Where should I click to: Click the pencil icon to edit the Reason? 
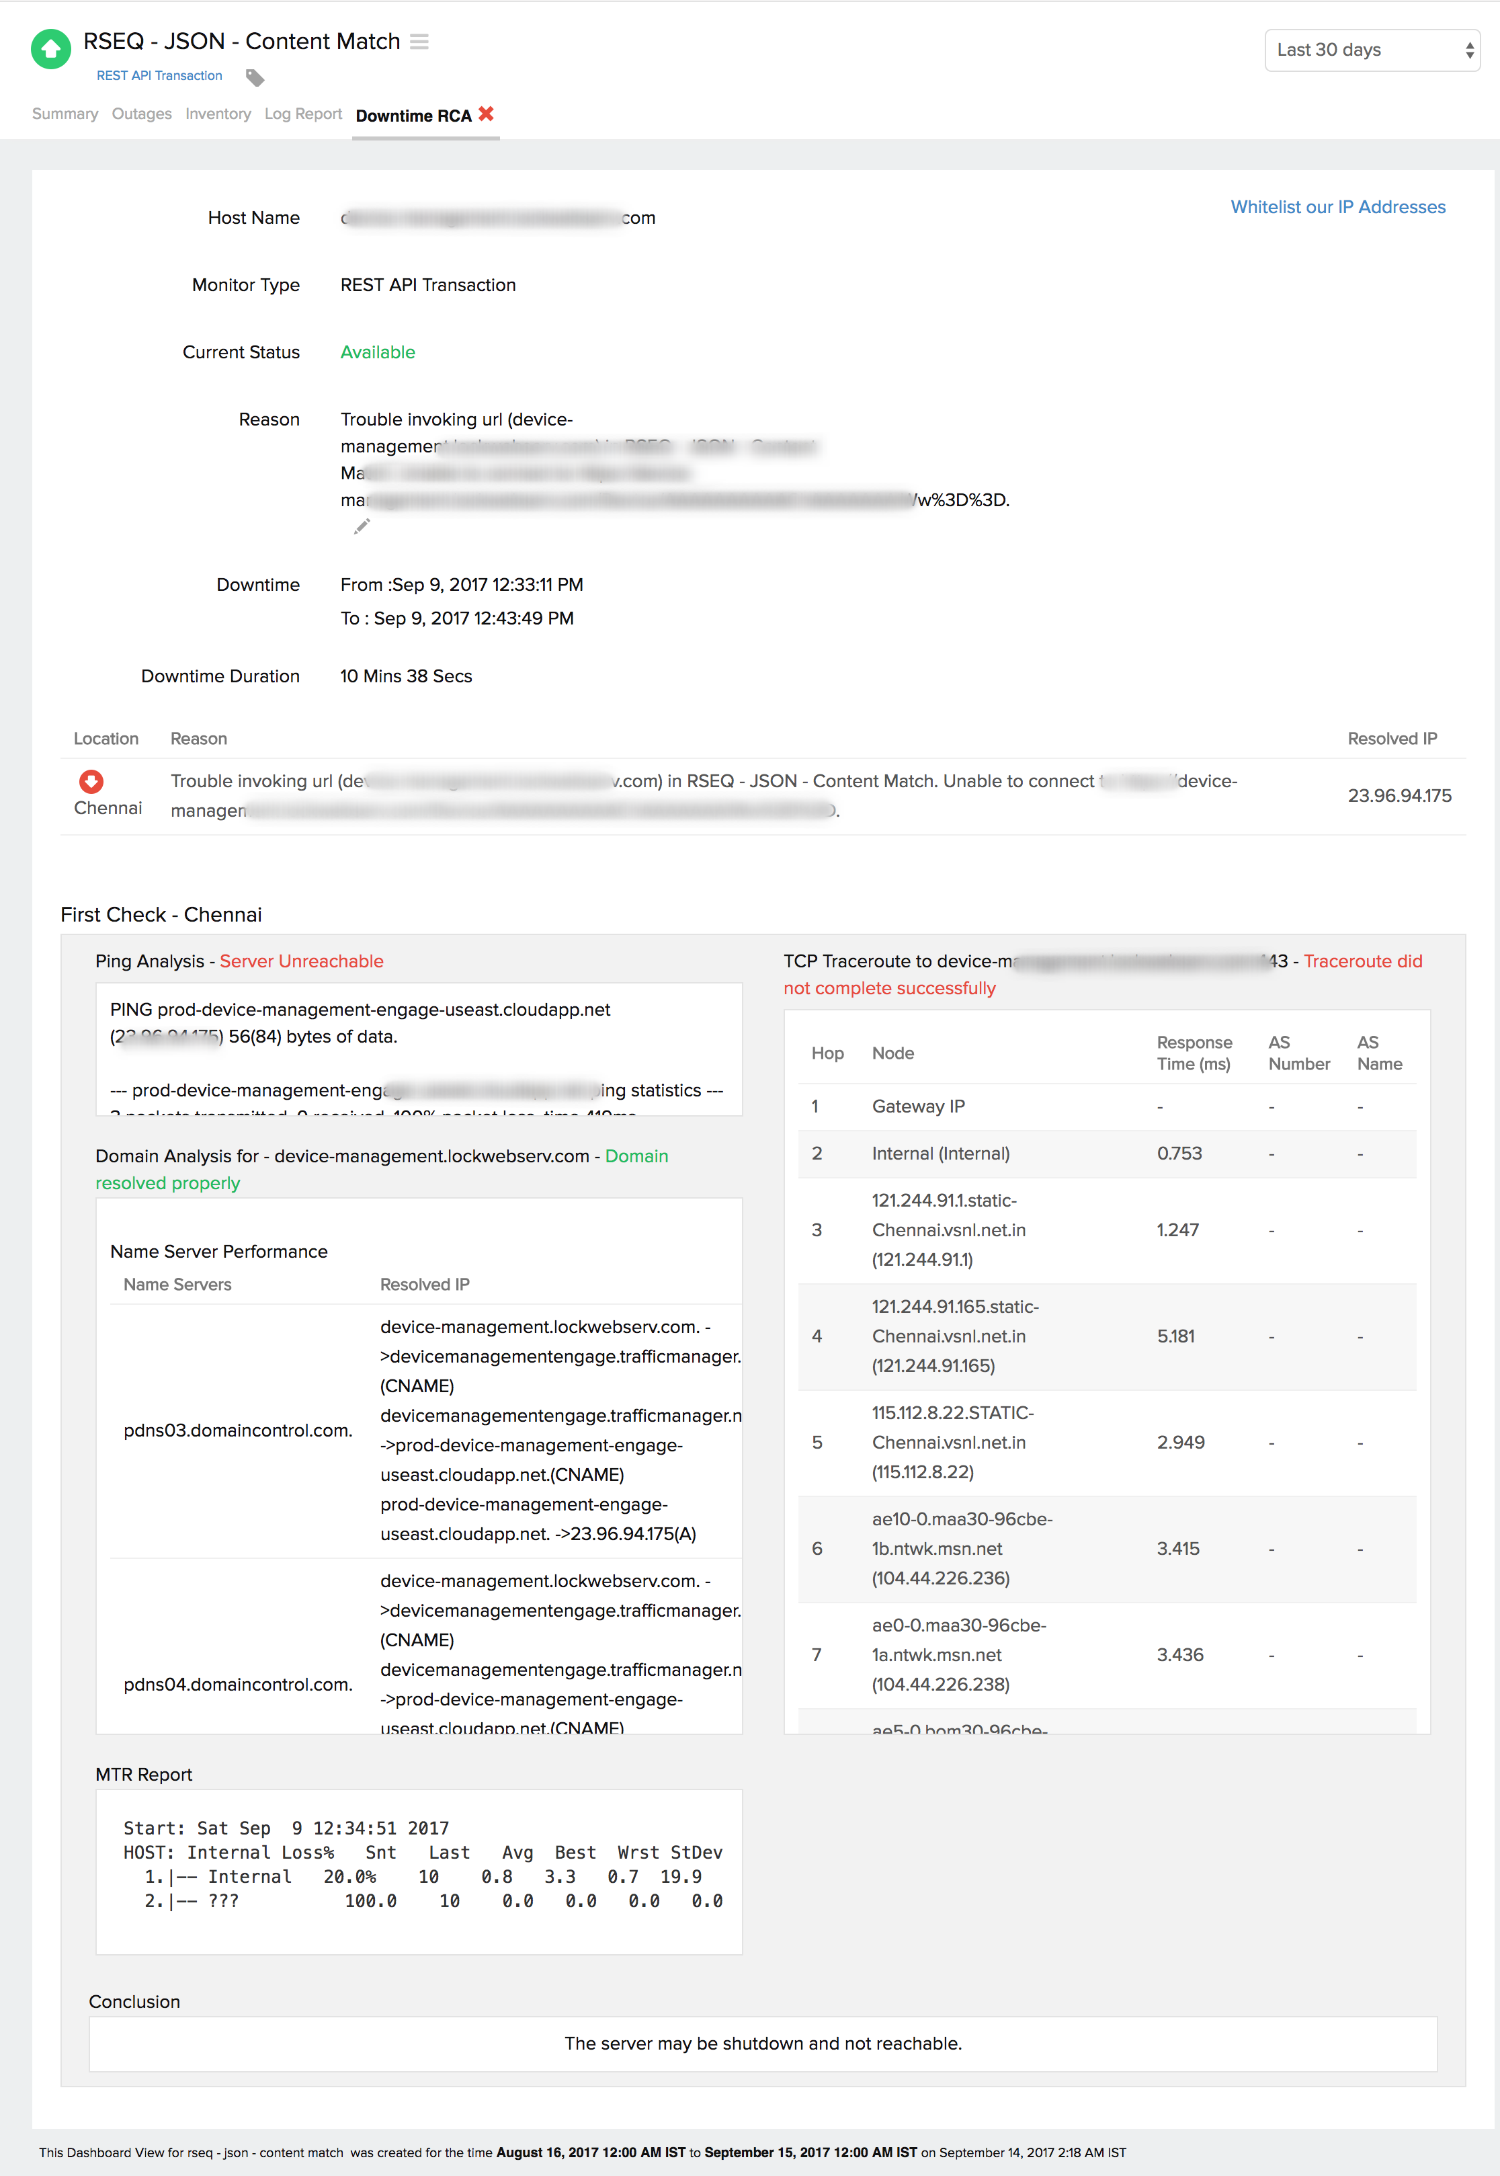361,527
